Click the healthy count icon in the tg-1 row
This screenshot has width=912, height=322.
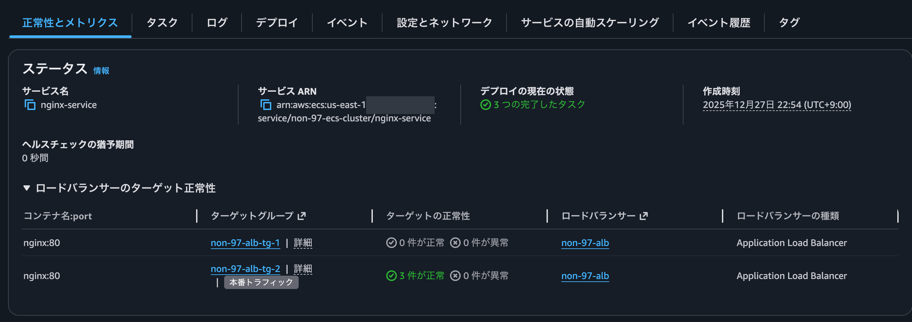click(391, 243)
